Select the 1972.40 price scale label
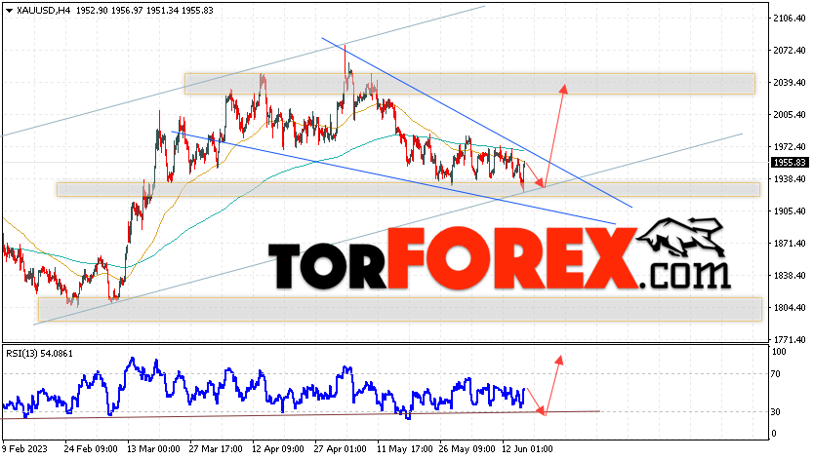 789,147
